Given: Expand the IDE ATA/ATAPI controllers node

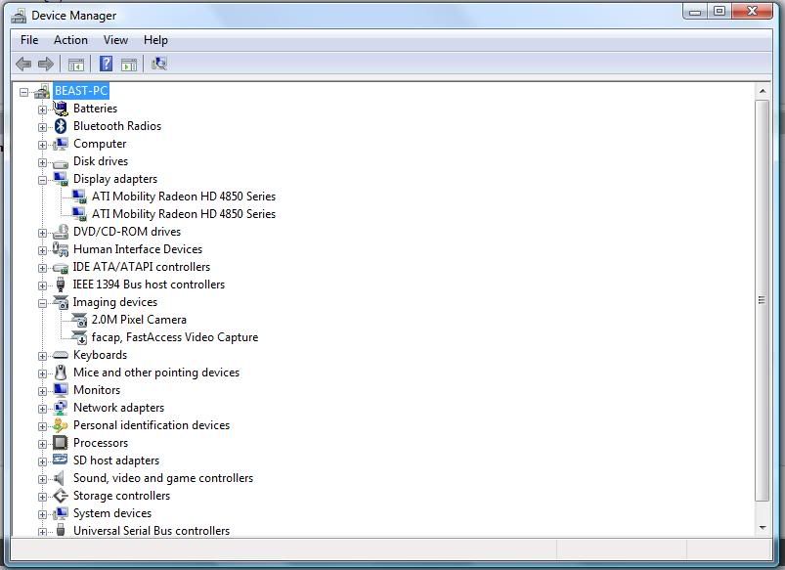Looking at the screenshot, I should (x=43, y=268).
